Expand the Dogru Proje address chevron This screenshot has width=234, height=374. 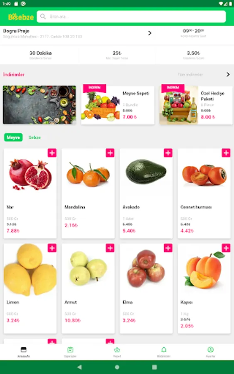(150, 33)
